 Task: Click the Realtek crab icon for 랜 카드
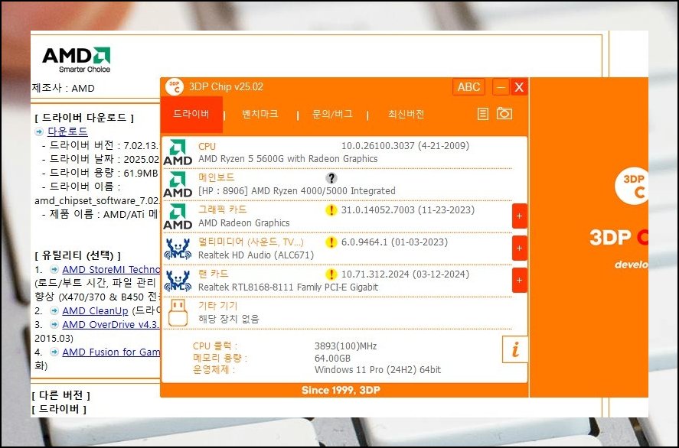click(x=178, y=281)
